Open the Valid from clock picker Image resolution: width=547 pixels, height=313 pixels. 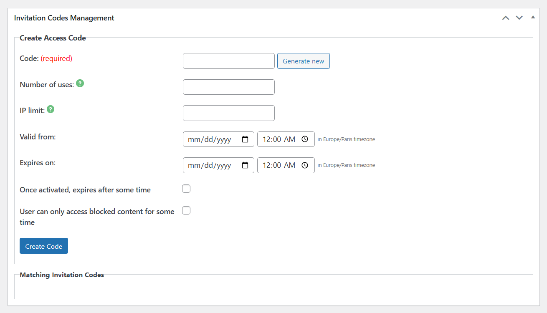click(x=305, y=139)
